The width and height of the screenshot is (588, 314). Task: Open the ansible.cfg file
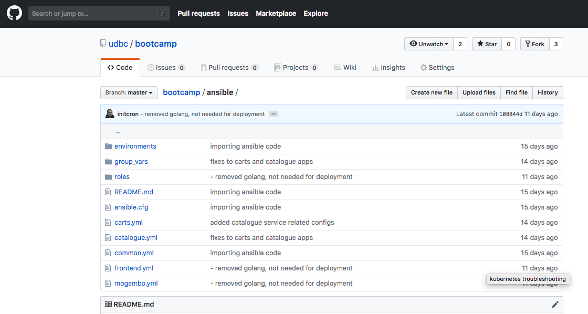[x=131, y=207]
